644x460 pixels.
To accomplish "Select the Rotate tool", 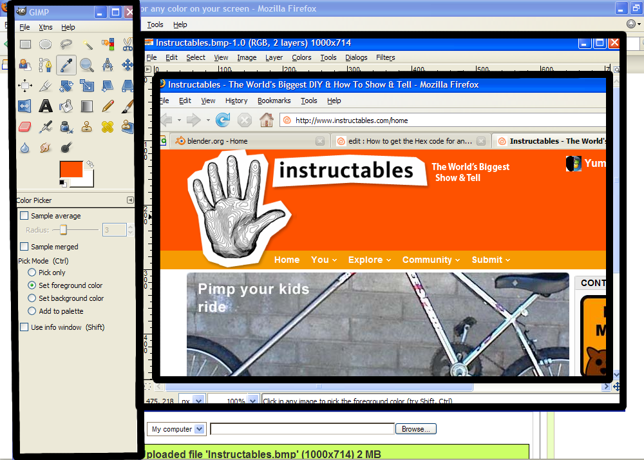I will (66, 86).
